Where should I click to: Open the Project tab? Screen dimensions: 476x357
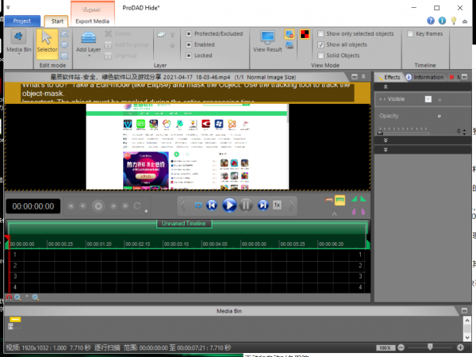pos(22,21)
